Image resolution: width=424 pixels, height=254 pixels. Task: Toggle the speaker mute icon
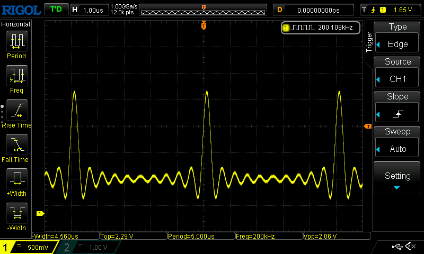(410, 246)
